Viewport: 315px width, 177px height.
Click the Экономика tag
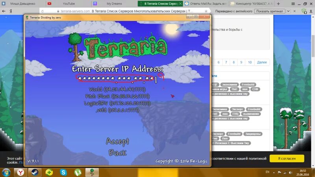(220, 109)
